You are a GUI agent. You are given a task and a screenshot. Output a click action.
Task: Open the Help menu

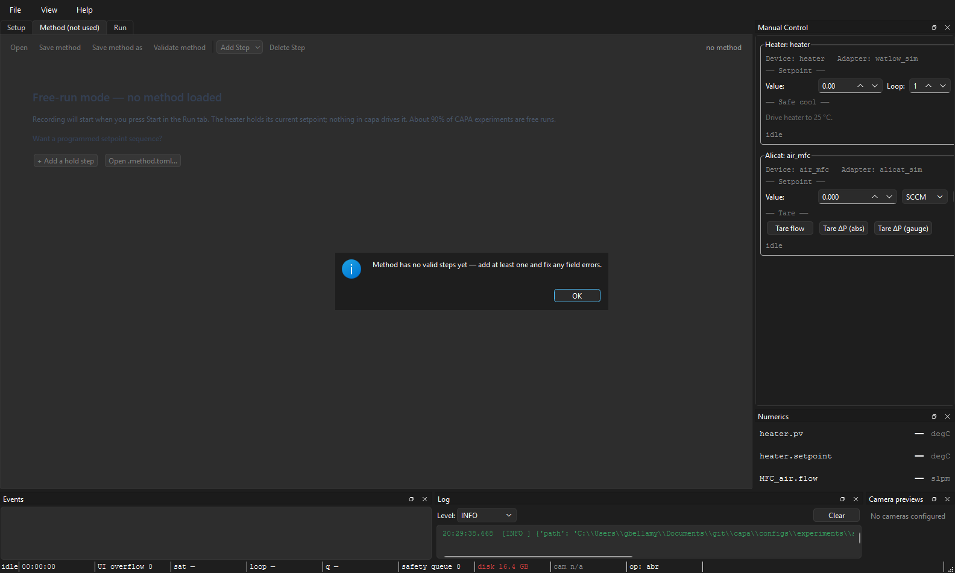pyautogui.click(x=84, y=10)
